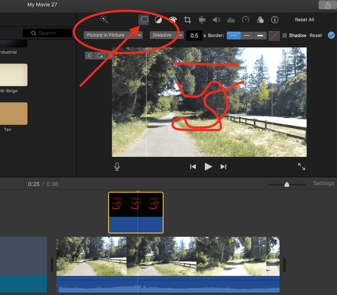Screen dimensions: 337x295
Task: Click Reset All in the toolbar
Action: tap(304, 20)
